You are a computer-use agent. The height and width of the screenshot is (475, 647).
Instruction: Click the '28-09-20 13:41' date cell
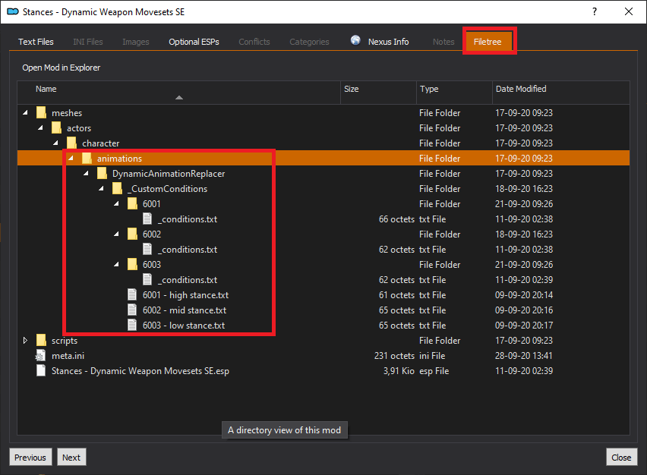coord(524,355)
